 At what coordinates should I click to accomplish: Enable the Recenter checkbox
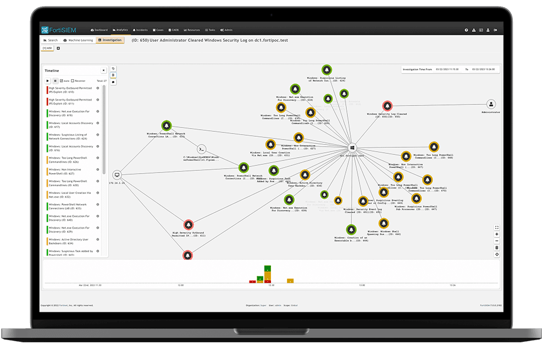73,81
